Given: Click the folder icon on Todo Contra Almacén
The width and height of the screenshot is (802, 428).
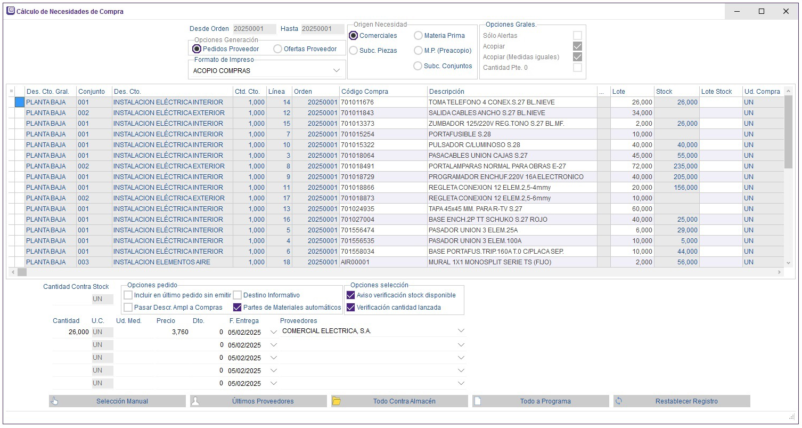Looking at the screenshot, I should click(337, 401).
